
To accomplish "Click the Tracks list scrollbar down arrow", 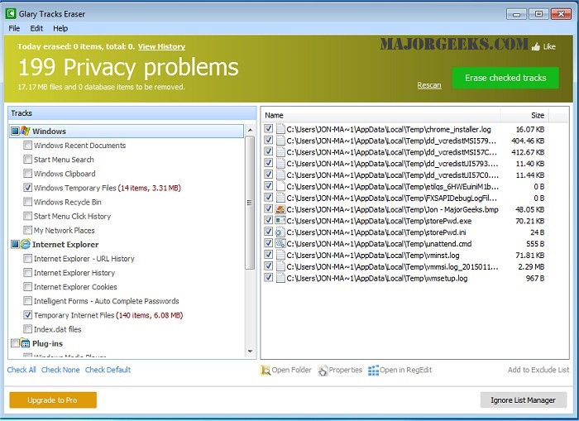I will pos(250,352).
